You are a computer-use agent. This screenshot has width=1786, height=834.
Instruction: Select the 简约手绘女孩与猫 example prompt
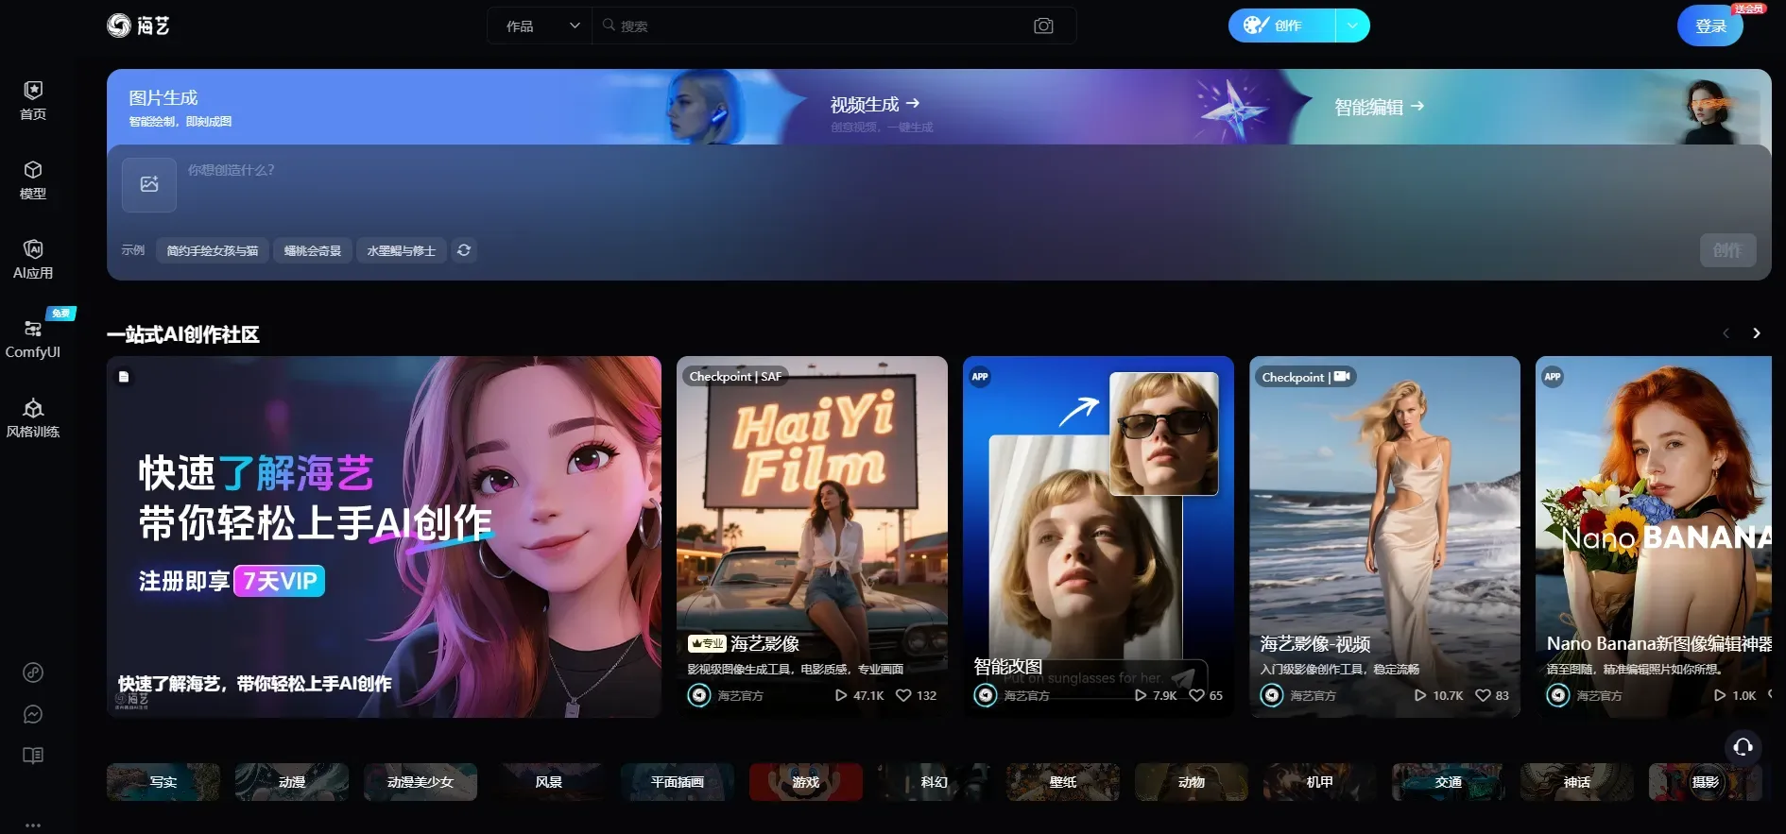(213, 250)
